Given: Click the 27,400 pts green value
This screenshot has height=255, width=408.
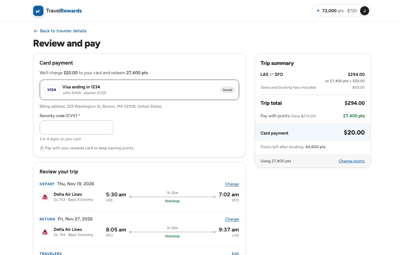Looking at the screenshot, I should 354,116.
